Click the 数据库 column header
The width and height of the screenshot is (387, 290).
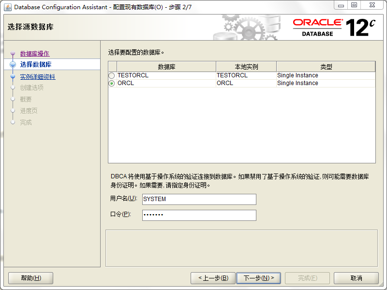pyautogui.click(x=166, y=67)
